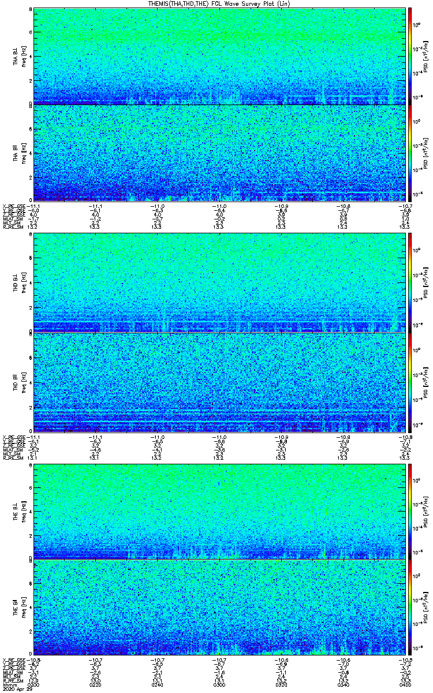Click the 0340 time tick label
The width and height of the screenshot is (433, 693).
343,685
